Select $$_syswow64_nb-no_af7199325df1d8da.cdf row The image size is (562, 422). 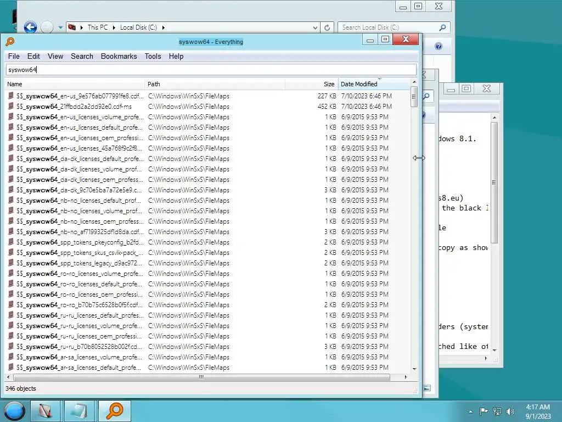[x=208, y=231]
